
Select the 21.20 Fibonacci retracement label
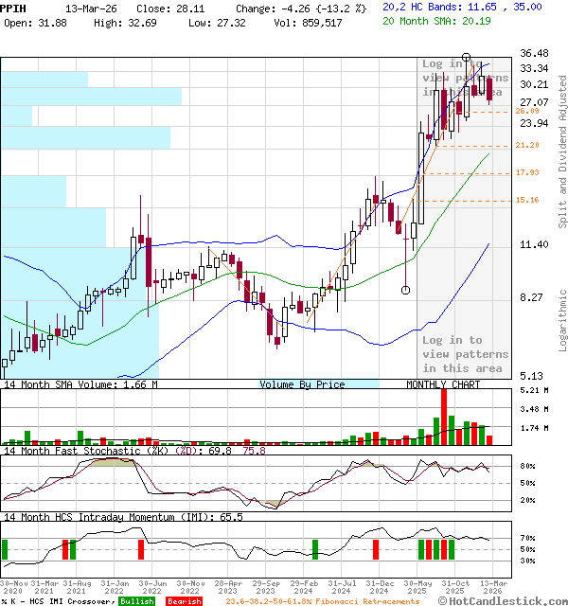(527, 146)
